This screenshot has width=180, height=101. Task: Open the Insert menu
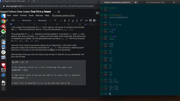[15, 15]
